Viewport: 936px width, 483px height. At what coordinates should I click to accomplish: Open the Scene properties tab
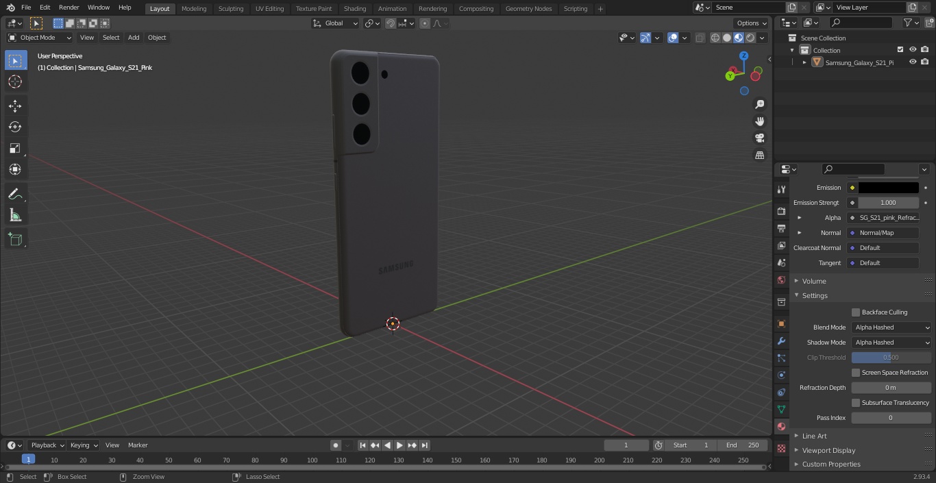pos(781,262)
